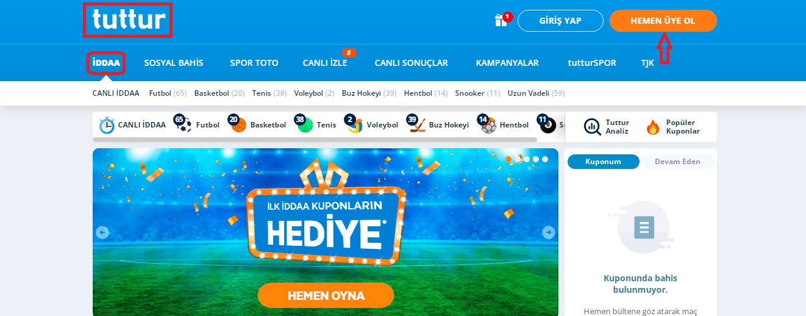The height and width of the screenshot is (316, 806).
Task: Click the HEMEN ÜYE OL button
Action: point(663,21)
